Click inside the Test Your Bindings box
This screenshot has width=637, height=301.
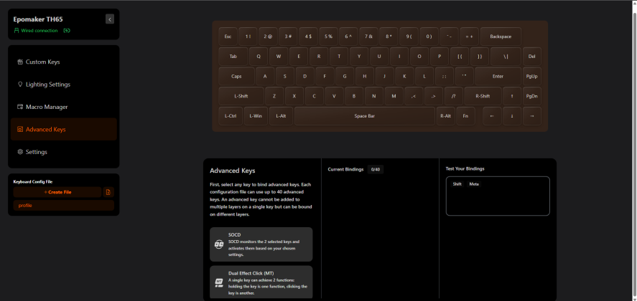pos(498,196)
